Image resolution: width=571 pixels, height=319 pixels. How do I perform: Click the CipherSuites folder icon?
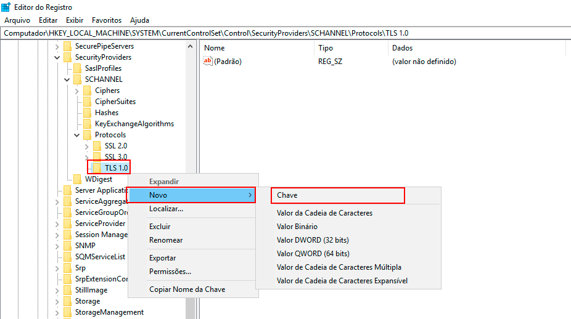(x=88, y=102)
